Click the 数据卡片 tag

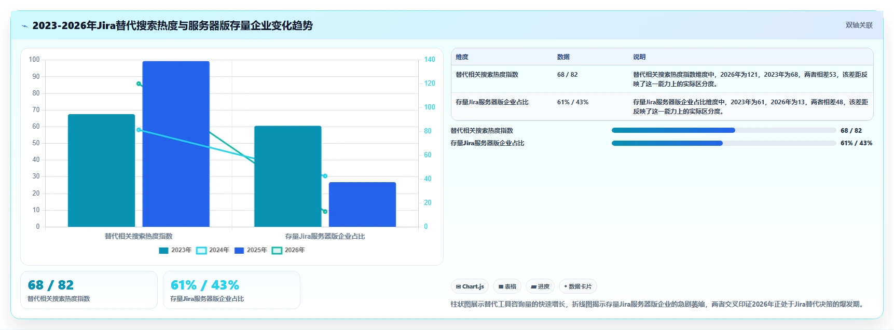(x=577, y=286)
